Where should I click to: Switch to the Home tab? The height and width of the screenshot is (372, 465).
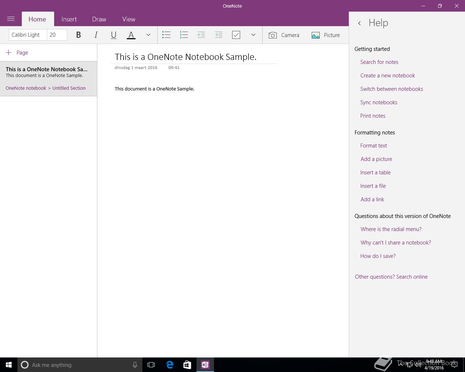37,19
